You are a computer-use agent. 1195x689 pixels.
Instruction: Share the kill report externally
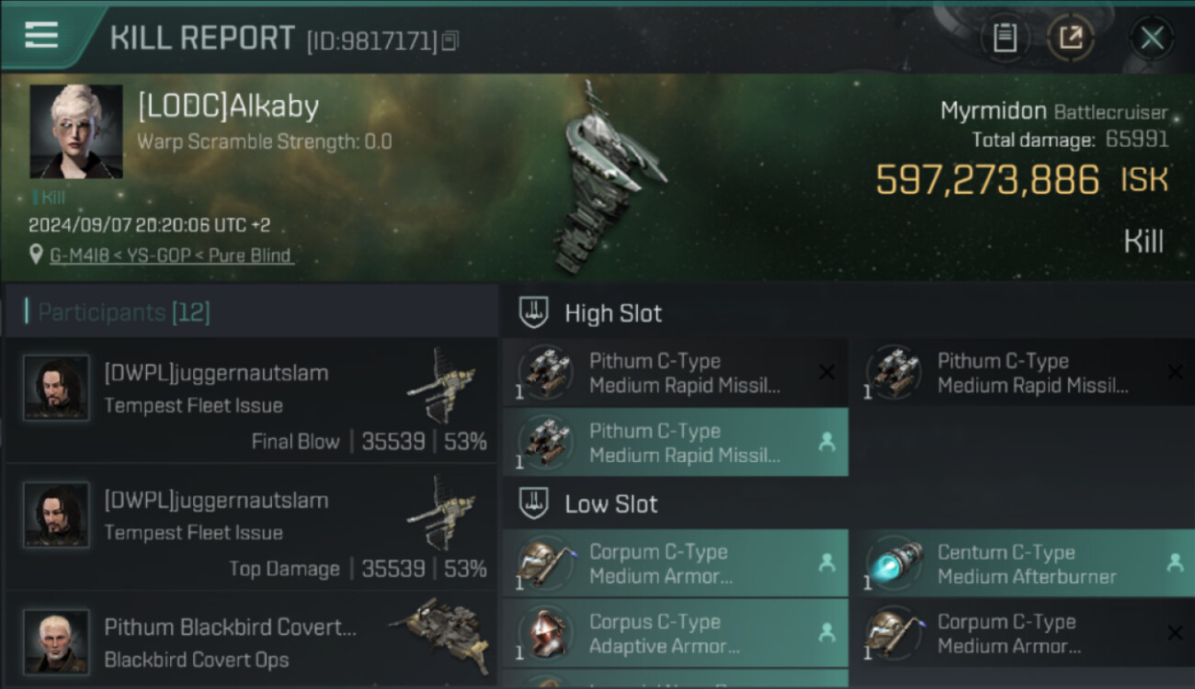pyautogui.click(x=1071, y=38)
